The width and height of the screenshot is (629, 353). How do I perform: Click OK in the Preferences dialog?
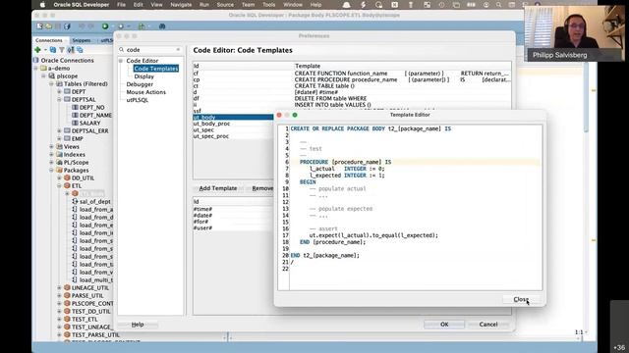(x=444, y=325)
